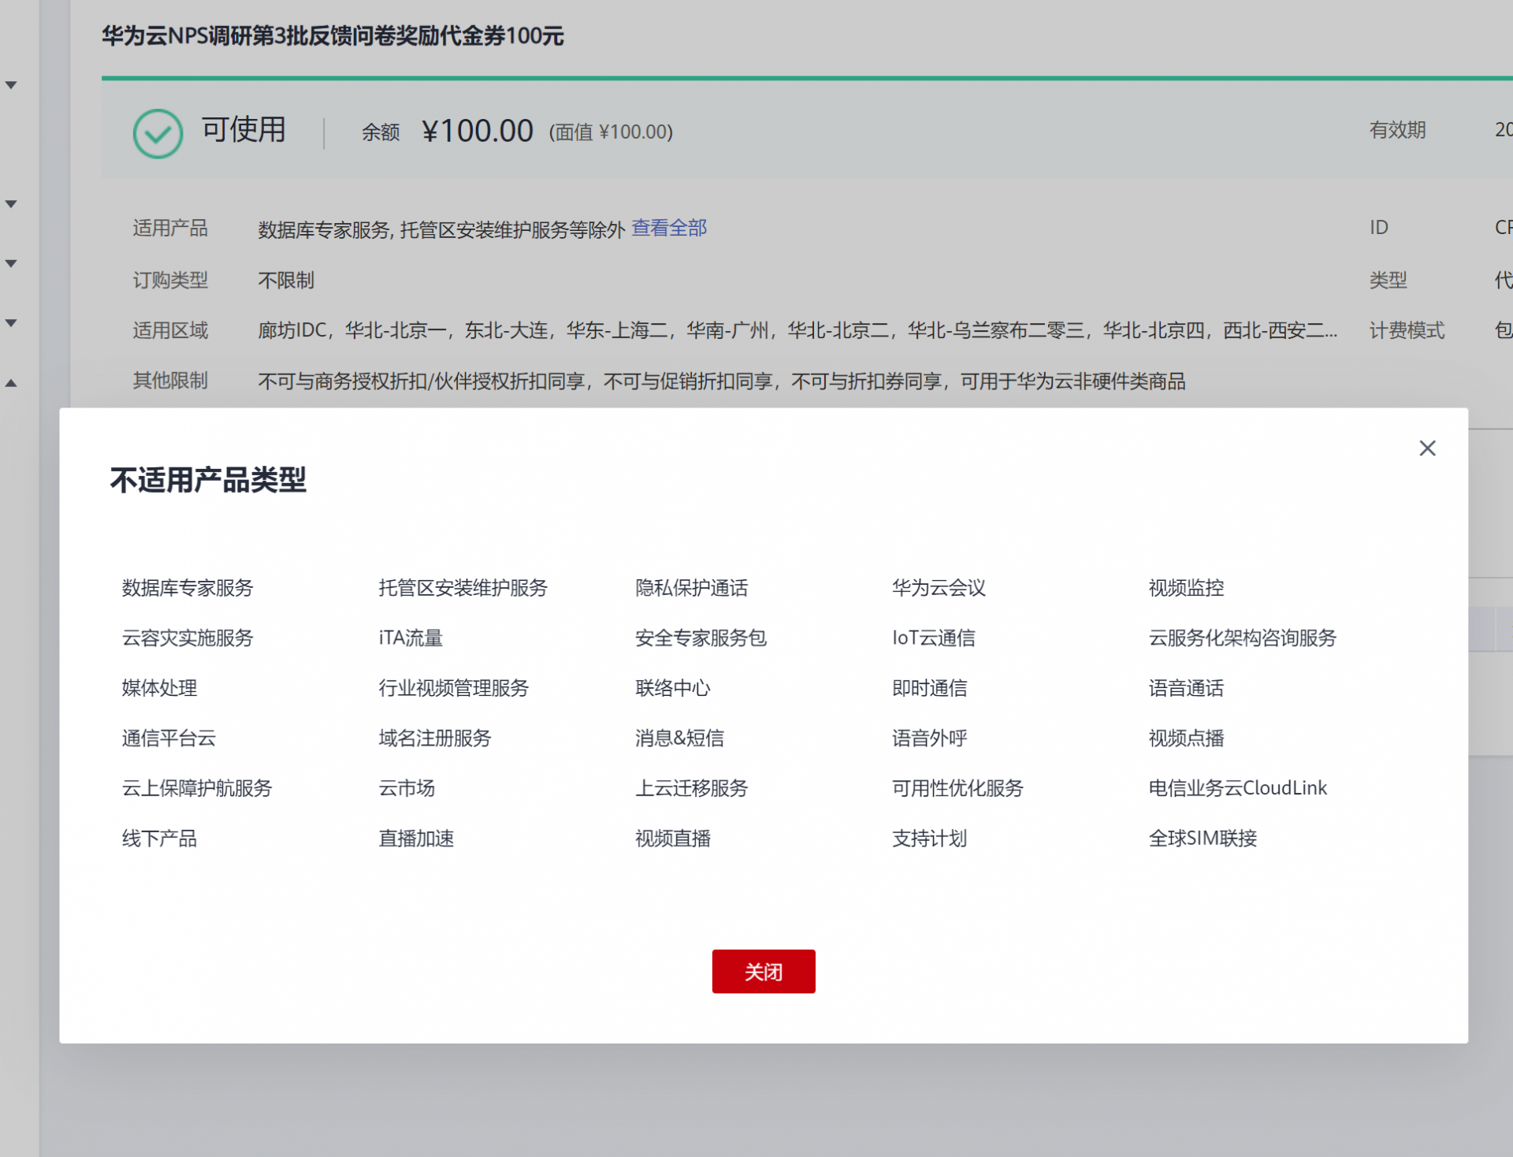Click the 不限制 value

coord(286,281)
